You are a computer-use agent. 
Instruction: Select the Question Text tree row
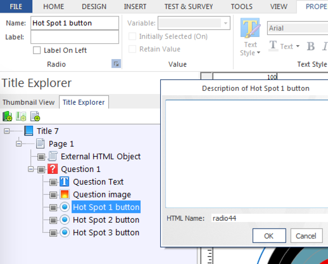coord(98,181)
